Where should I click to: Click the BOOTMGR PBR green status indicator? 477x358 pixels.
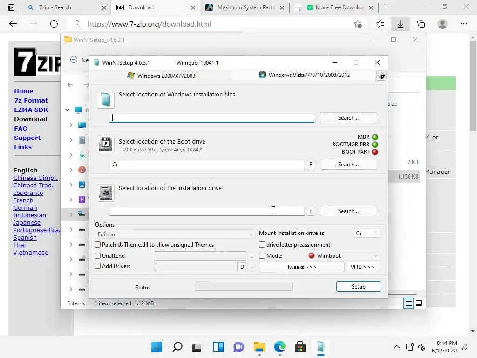tap(375, 145)
